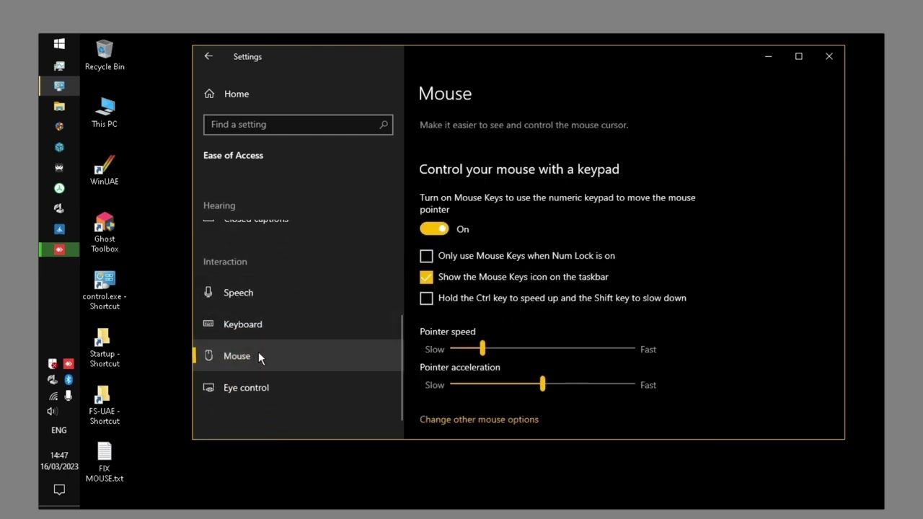Open the volume speaker tray icon
923x519 pixels.
[53, 412]
